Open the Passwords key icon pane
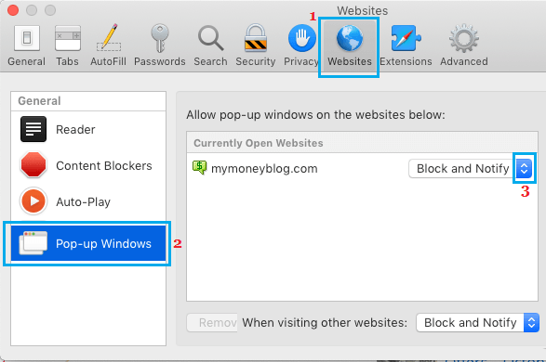Viewport: 546px width, 362px height. pyautogui.click(x=159, y=45)
